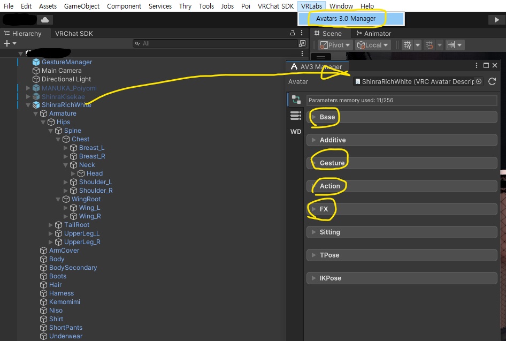
Task: Open the AV3 Manager window options menu
Action: click(x=476, y=65)
